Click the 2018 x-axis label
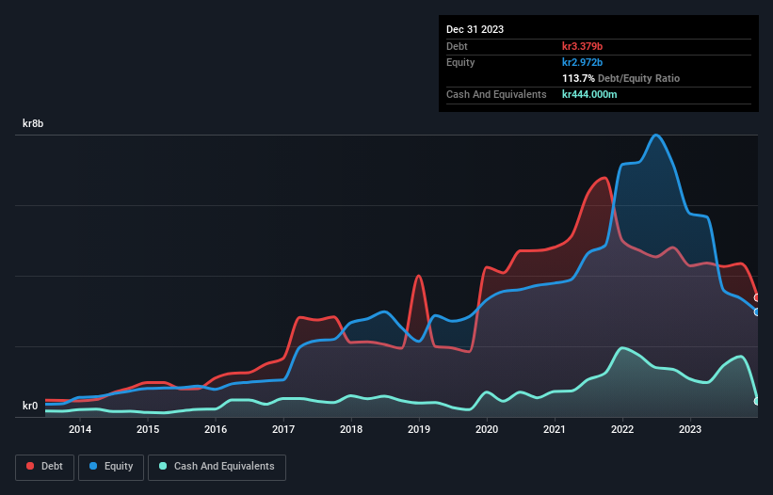Image resolution: width=773 pixels, height=495 pixels. [351, 429]
